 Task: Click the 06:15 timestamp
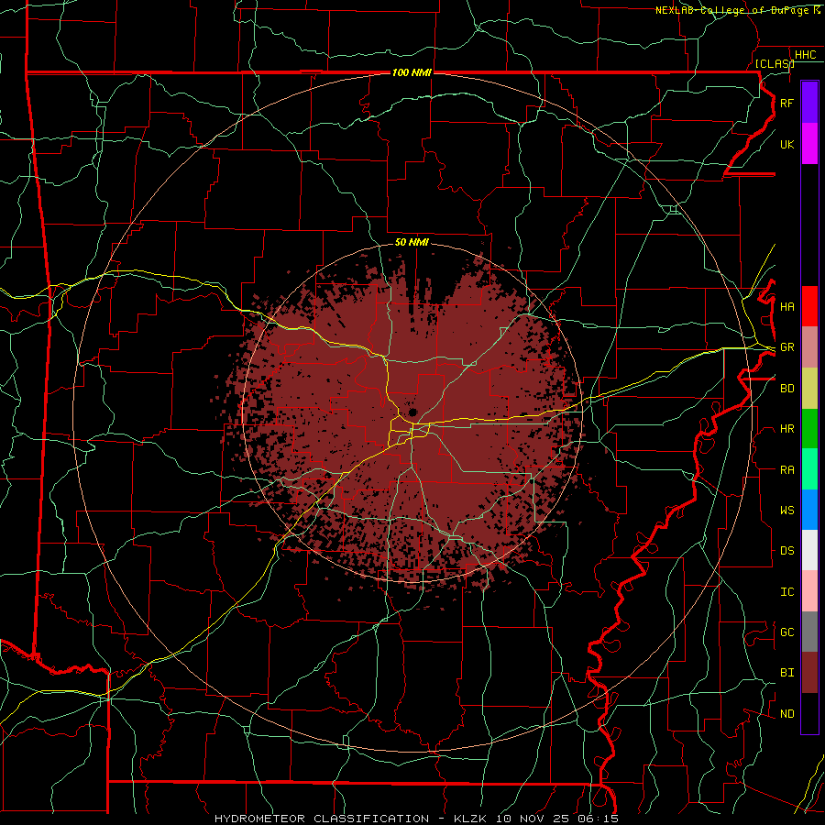click(x=599, y=819)
